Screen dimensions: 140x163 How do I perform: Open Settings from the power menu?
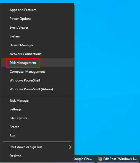37,109
